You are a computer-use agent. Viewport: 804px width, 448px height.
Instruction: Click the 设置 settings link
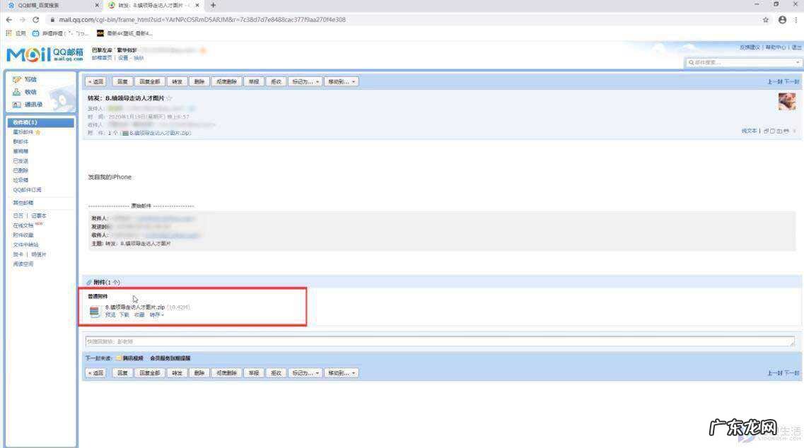(x=124, y=59)
